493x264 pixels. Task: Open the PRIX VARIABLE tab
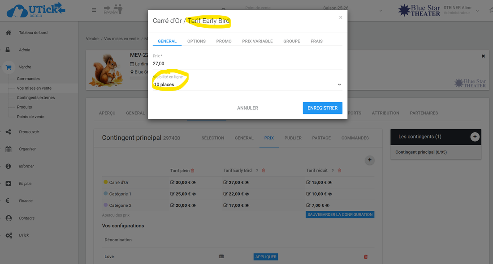(x=257, y=41)
